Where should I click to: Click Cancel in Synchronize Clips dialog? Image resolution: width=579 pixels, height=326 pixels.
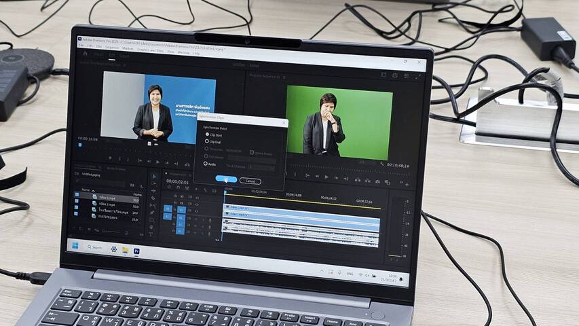[250, 181]
